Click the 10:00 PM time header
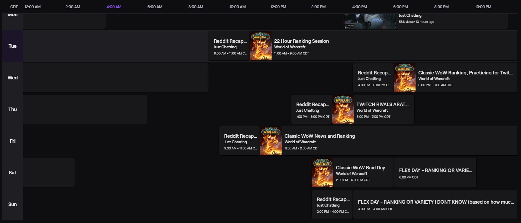 pos(483,7)
